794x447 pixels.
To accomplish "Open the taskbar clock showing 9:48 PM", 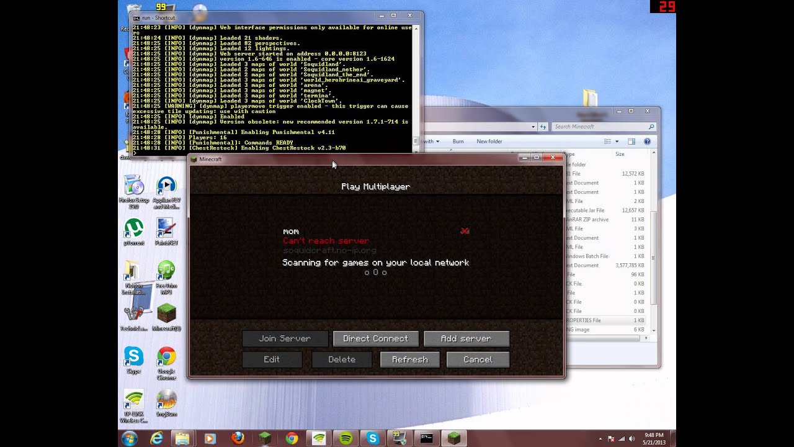I will point(653,438).
